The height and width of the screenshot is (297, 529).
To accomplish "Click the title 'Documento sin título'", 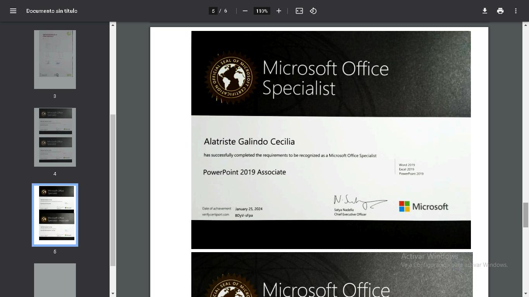I will click(x=52, y=11).
